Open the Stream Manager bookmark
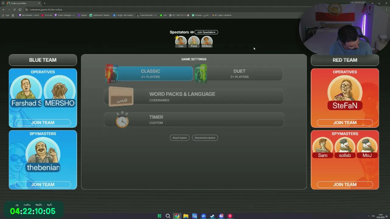390x219 pixels. (65, 15)
